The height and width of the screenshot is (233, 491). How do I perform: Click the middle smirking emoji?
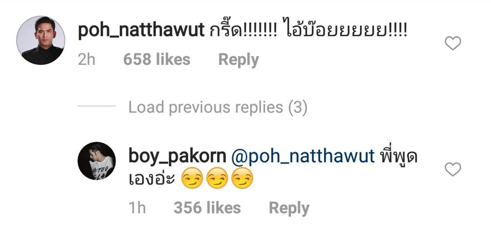(x=217, y=180)
